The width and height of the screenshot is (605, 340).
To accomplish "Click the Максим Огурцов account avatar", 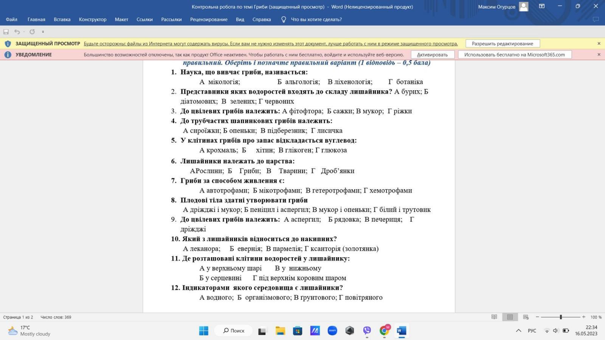I will (524, 6).
